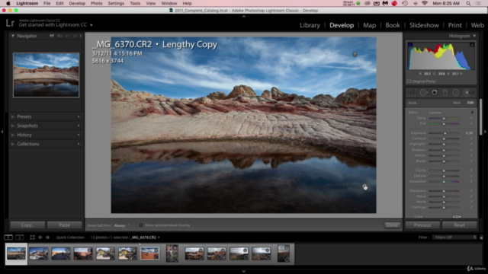
Task: Expand the History panel
Action: [13, 135]
